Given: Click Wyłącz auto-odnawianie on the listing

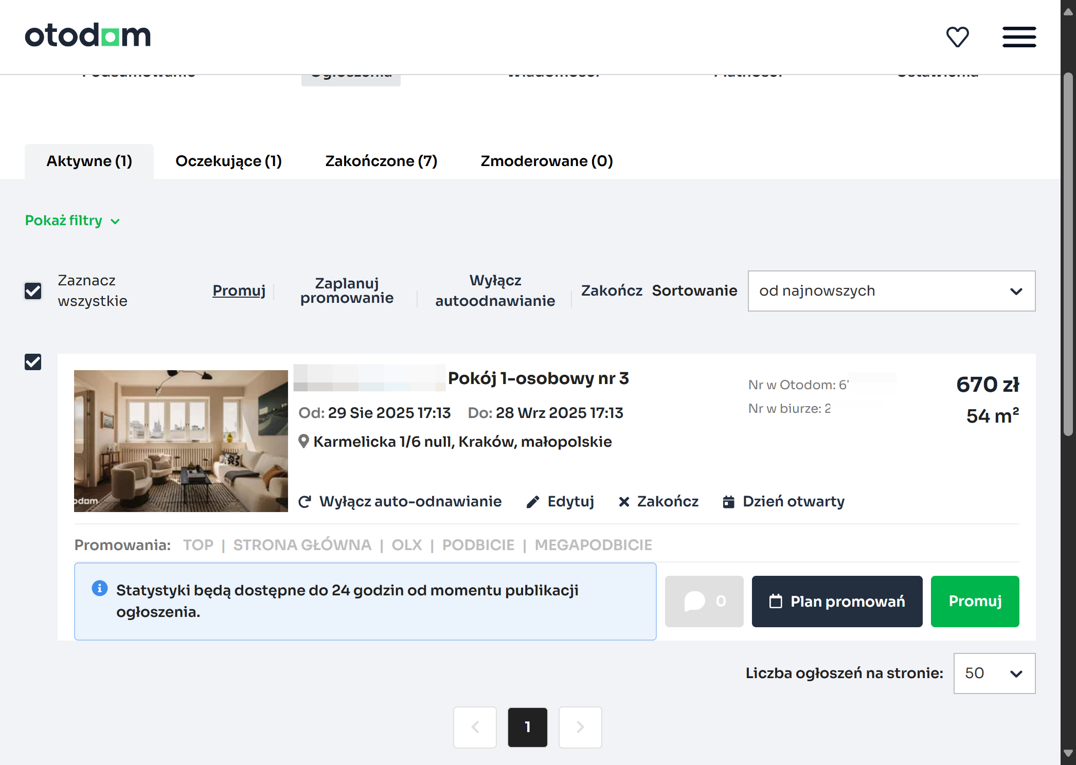Looking at the screenshot, I should 400,502.
